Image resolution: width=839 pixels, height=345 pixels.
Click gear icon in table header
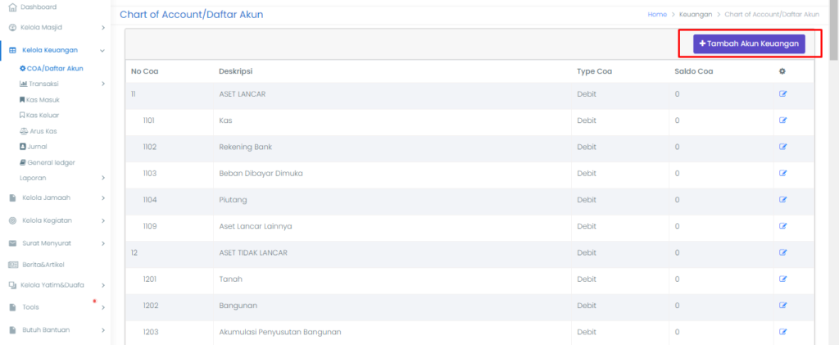tap(782, 71)
